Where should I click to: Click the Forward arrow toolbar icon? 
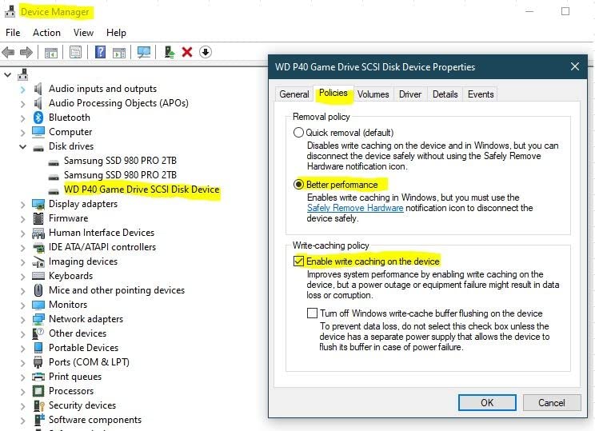(x=26, y=52)
